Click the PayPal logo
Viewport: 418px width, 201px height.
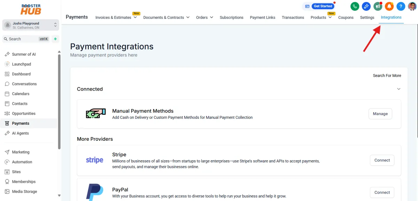[x=94, y=192]
